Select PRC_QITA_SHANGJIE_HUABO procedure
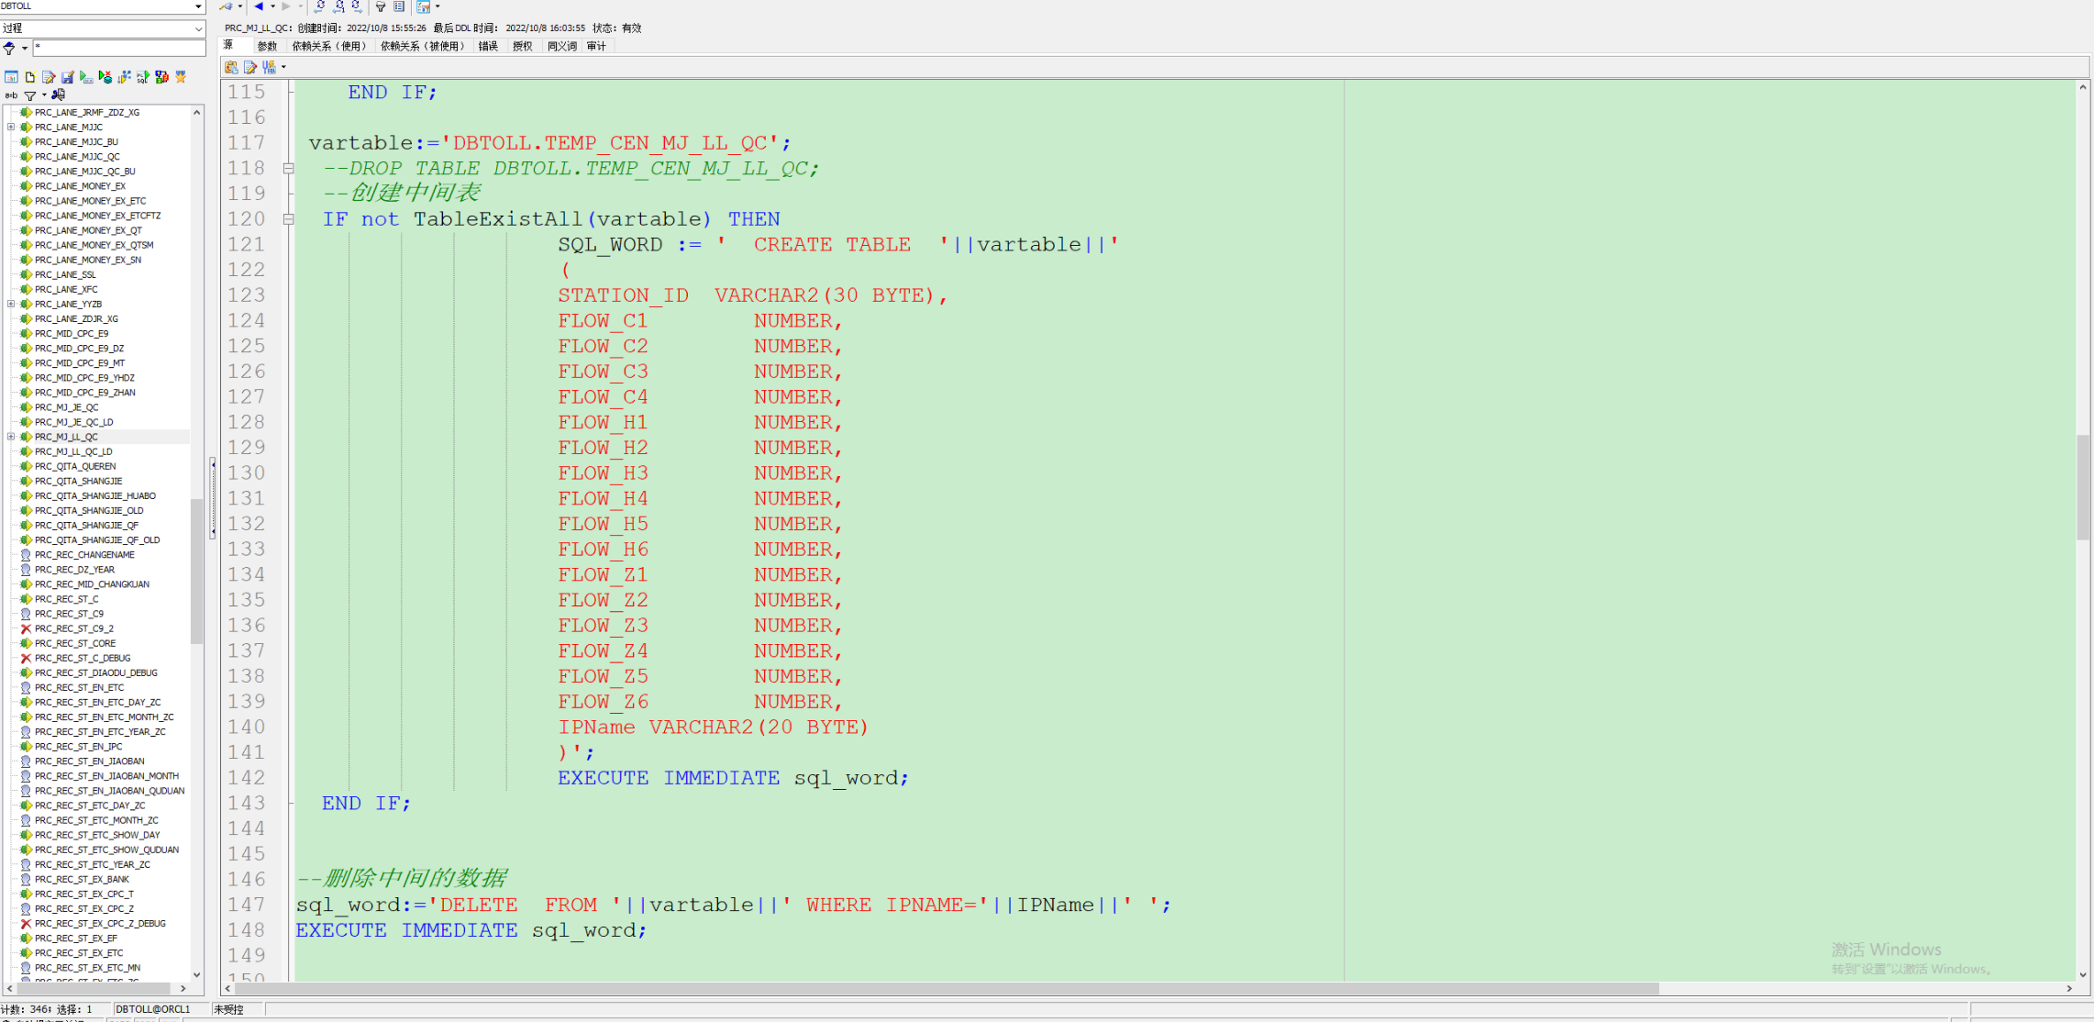This screenshot has width=2094, height=1022. [95, 496]
